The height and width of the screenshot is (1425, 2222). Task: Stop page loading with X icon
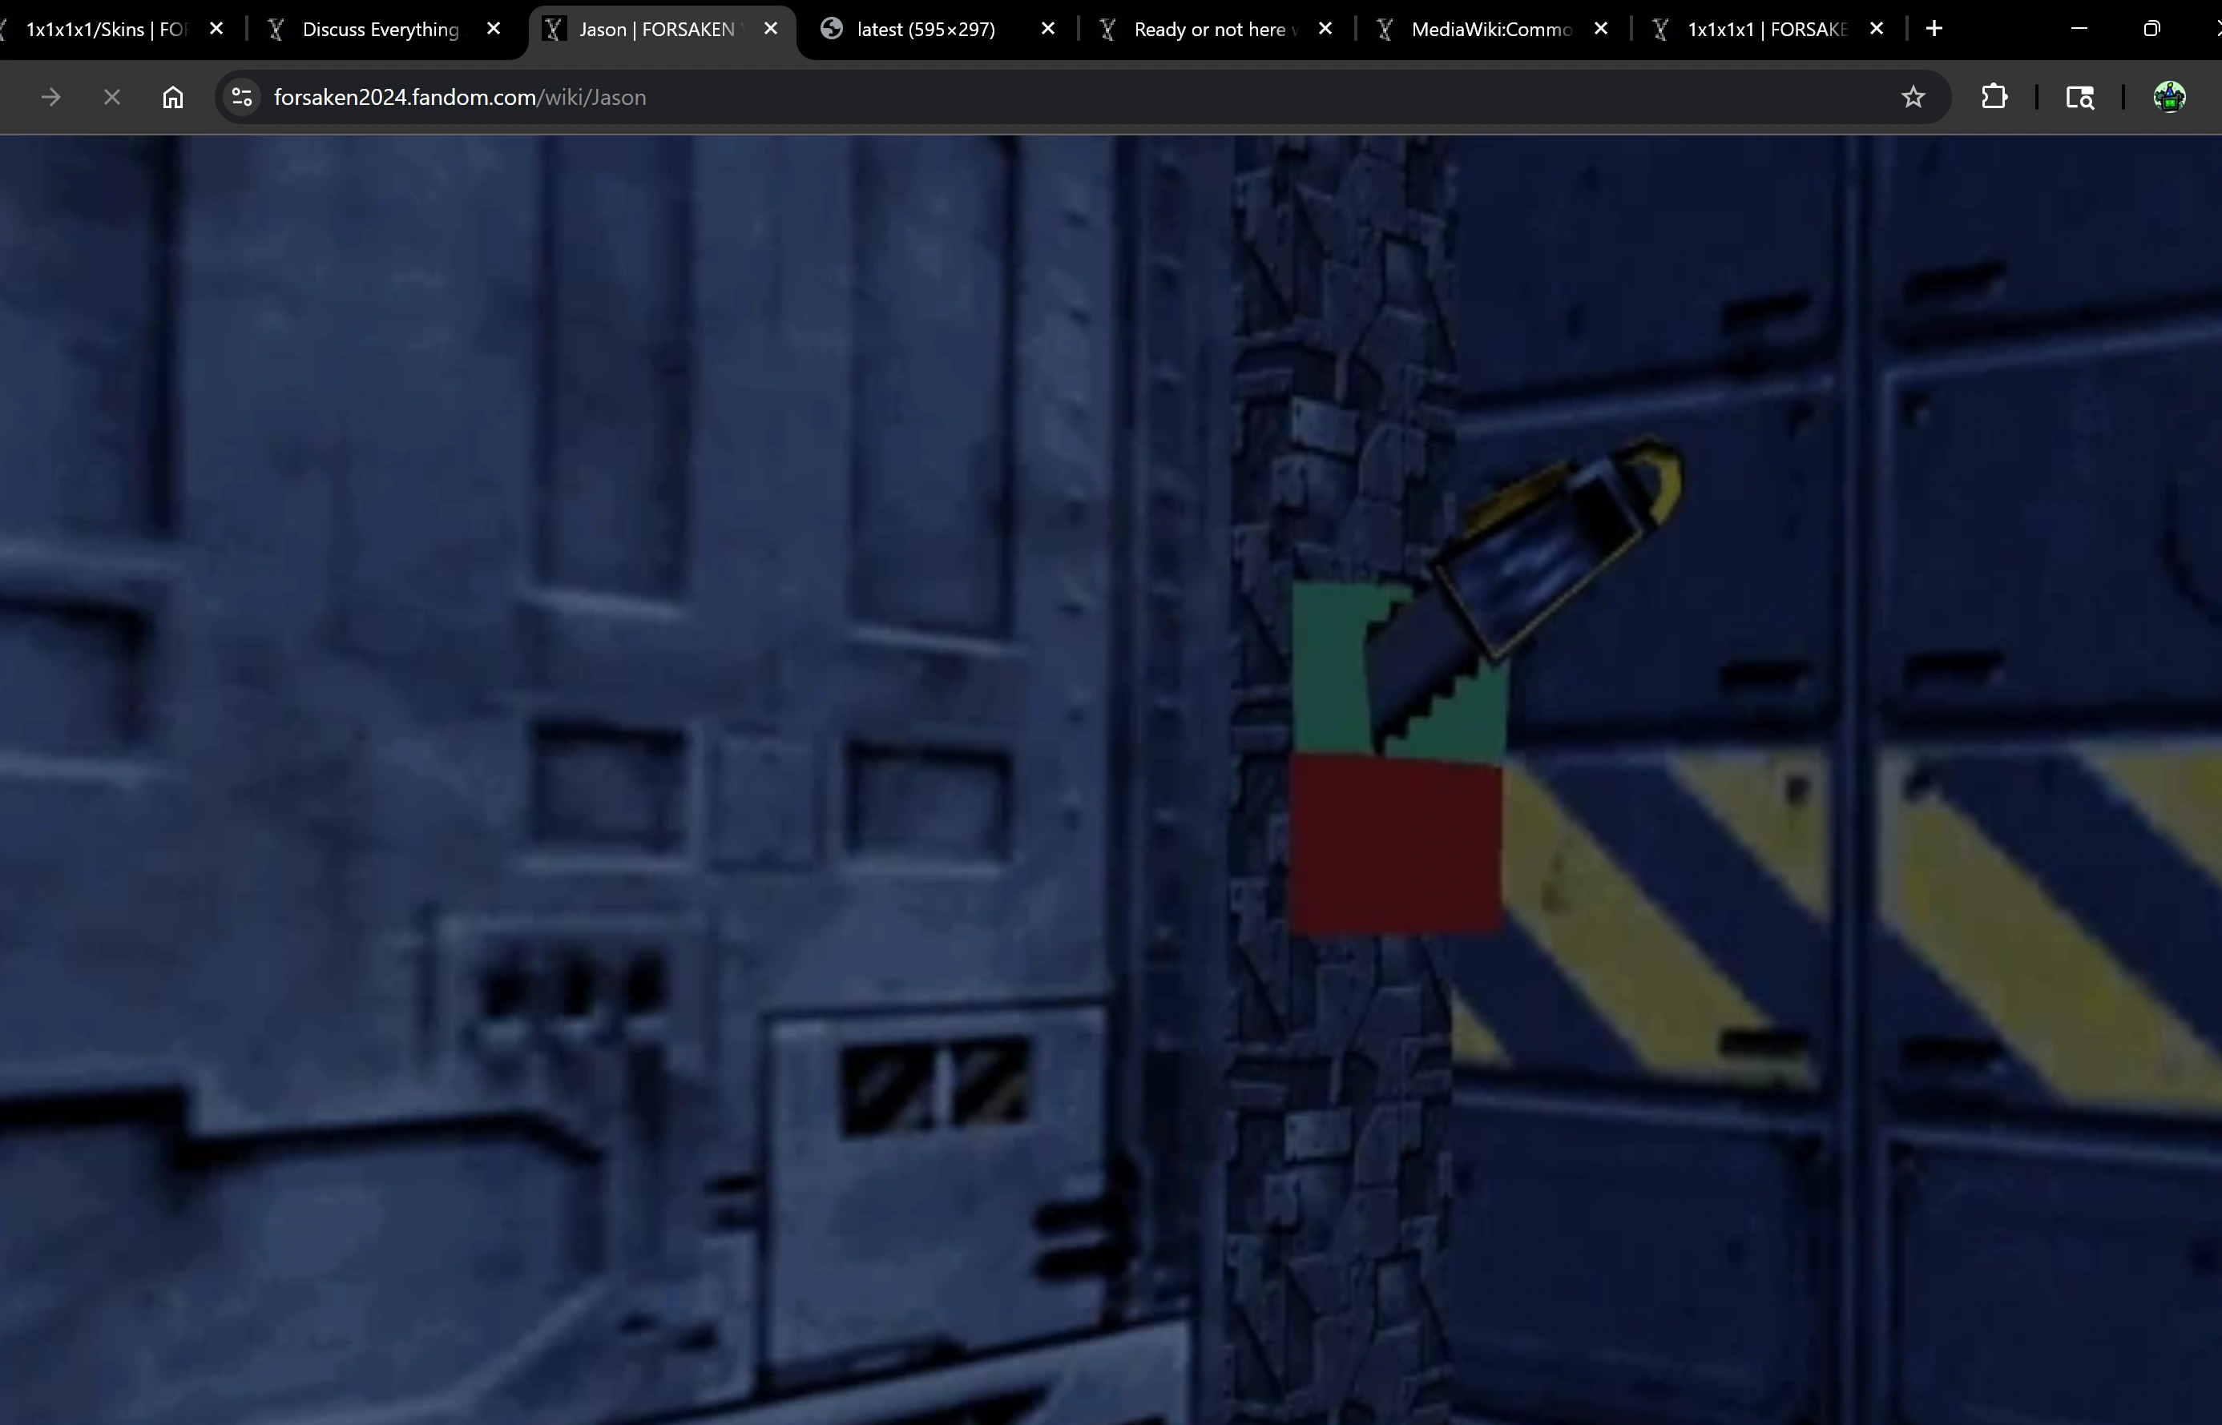(x=112, y=97)
